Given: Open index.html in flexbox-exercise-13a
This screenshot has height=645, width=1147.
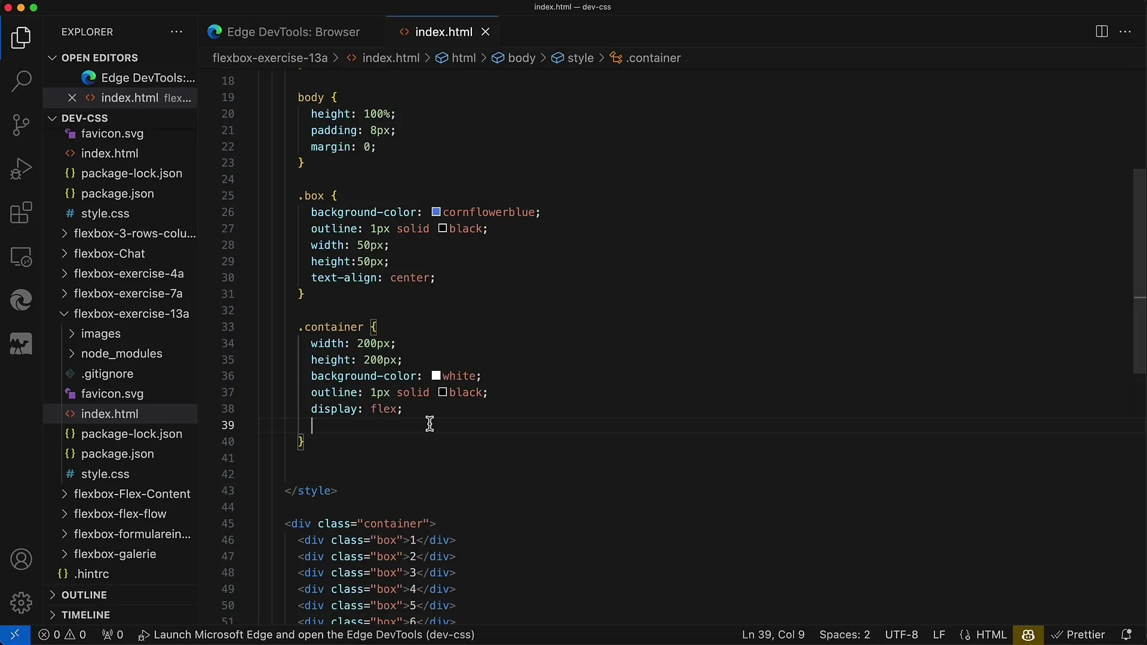Looking at the screenshot, I should 109,413.
